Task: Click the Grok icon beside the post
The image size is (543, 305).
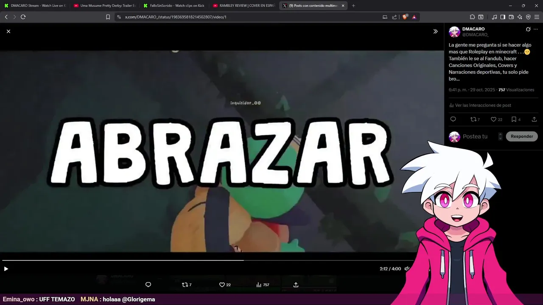Action: pos(528,29)
